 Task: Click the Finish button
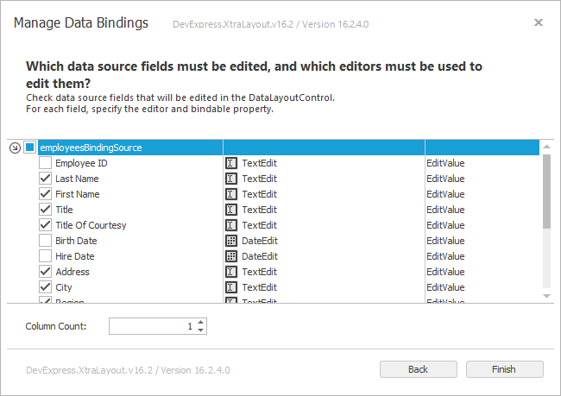pos(504,369)
